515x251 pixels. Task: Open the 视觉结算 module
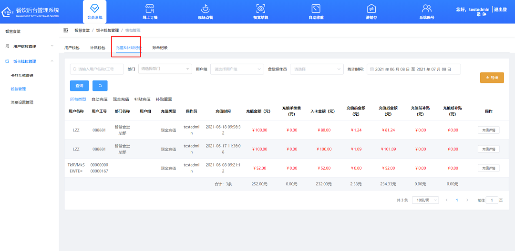(260, 12)
